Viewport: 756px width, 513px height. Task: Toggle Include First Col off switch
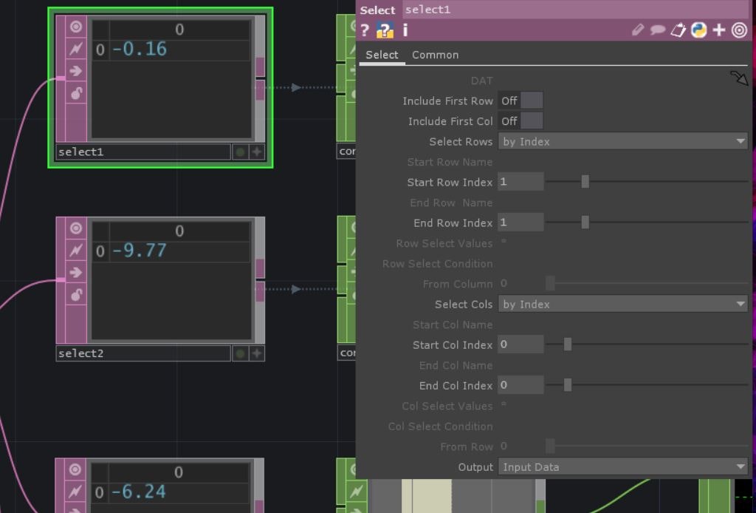[520, 121]
